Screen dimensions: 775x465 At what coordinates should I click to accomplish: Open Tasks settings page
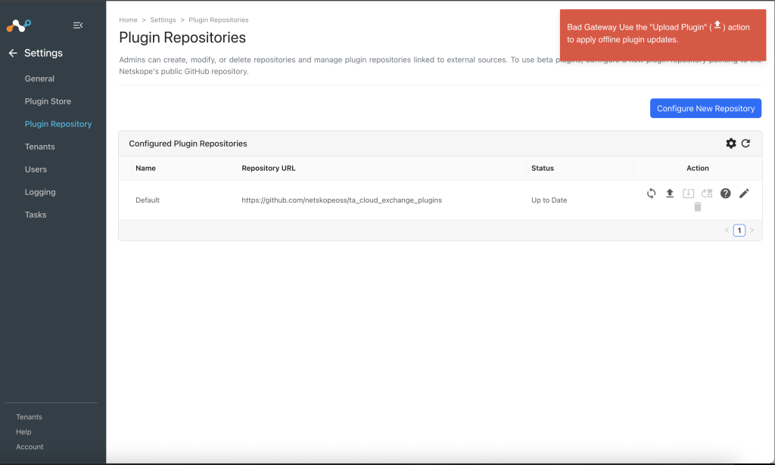(36, 215)
